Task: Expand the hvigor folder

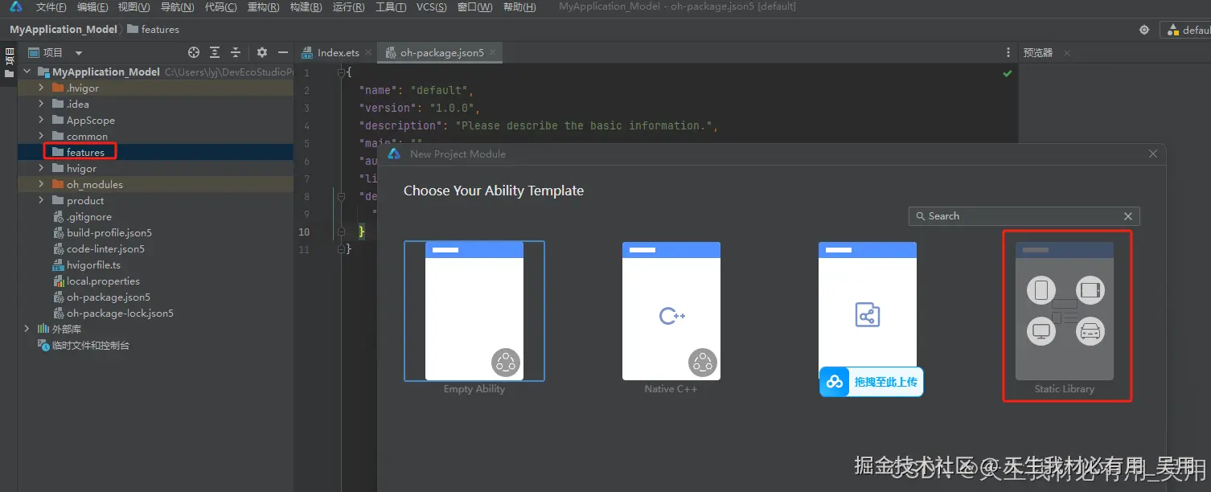Action: click(41, 168)
